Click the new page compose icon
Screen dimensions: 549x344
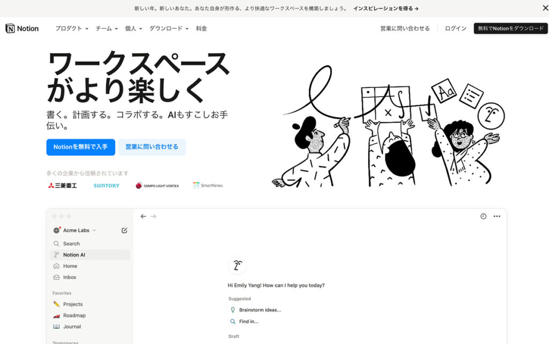pos(124,230)
